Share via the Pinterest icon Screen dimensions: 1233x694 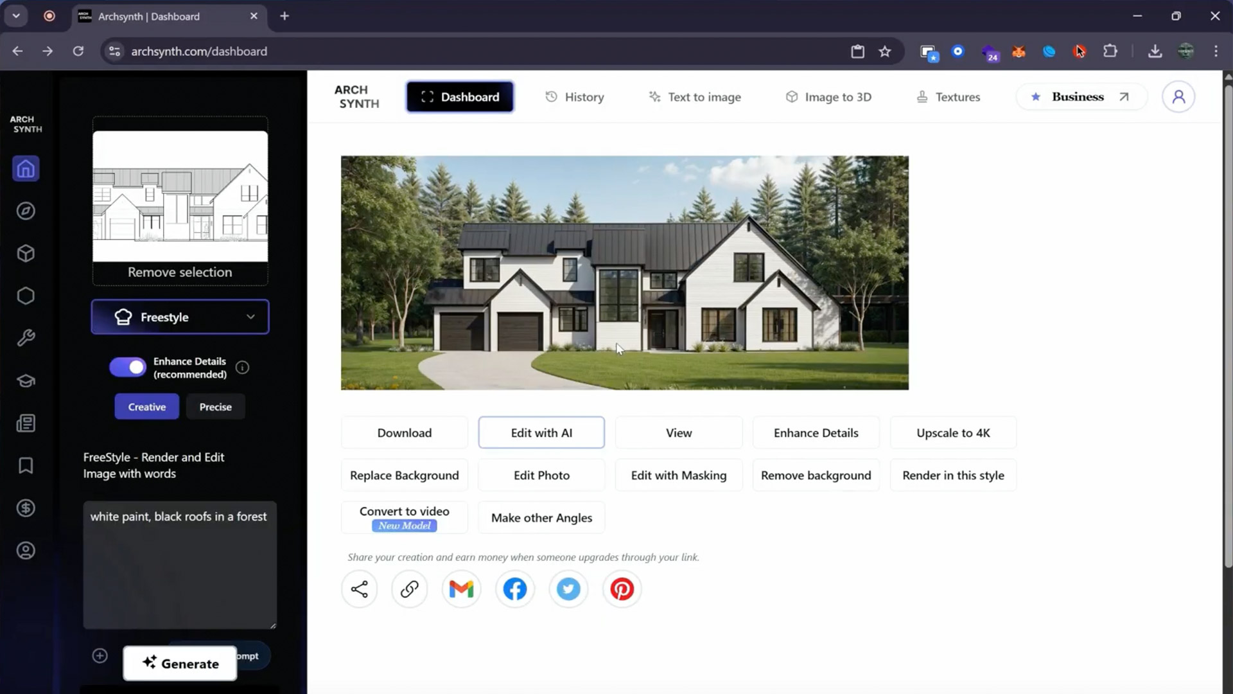point(621,589)
